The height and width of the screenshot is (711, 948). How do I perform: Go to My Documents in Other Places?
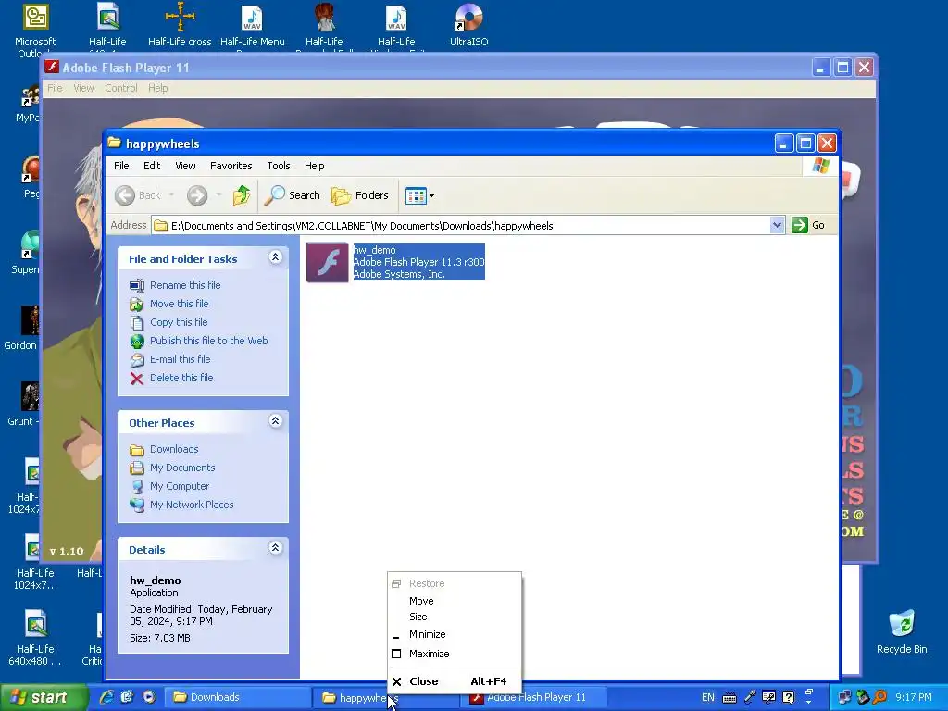[182, 468]
